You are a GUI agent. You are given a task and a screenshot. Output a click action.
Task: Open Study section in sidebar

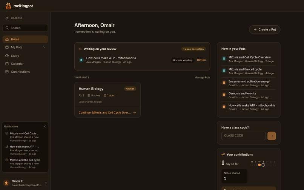click(25, 56)
